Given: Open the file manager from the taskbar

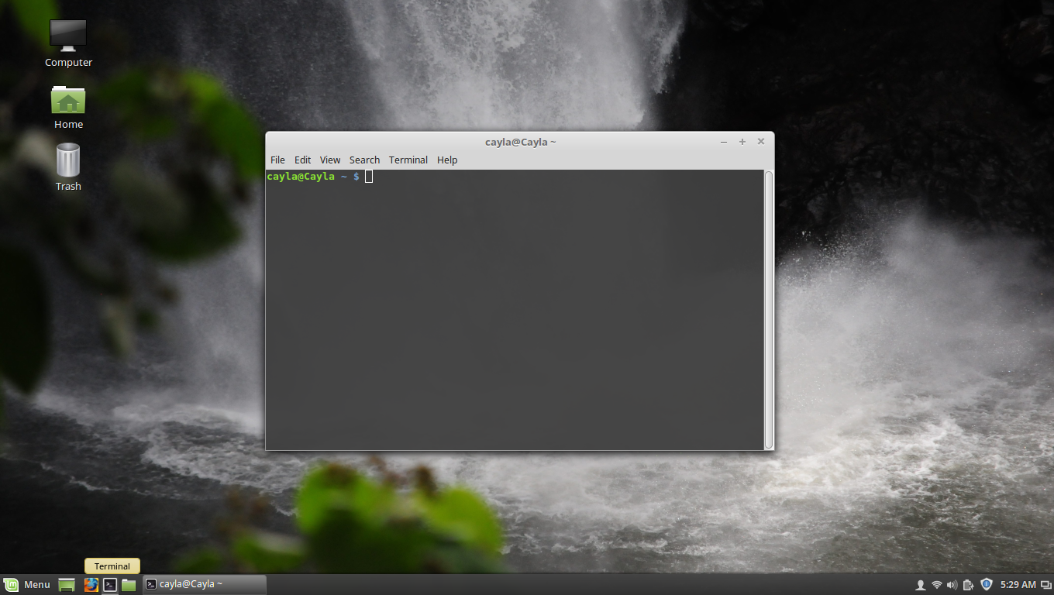Looking at the screenshot, I should [x=129, y=584].
